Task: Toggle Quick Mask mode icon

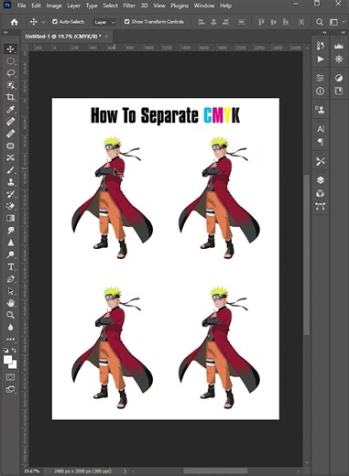Action: pos(10,377)
